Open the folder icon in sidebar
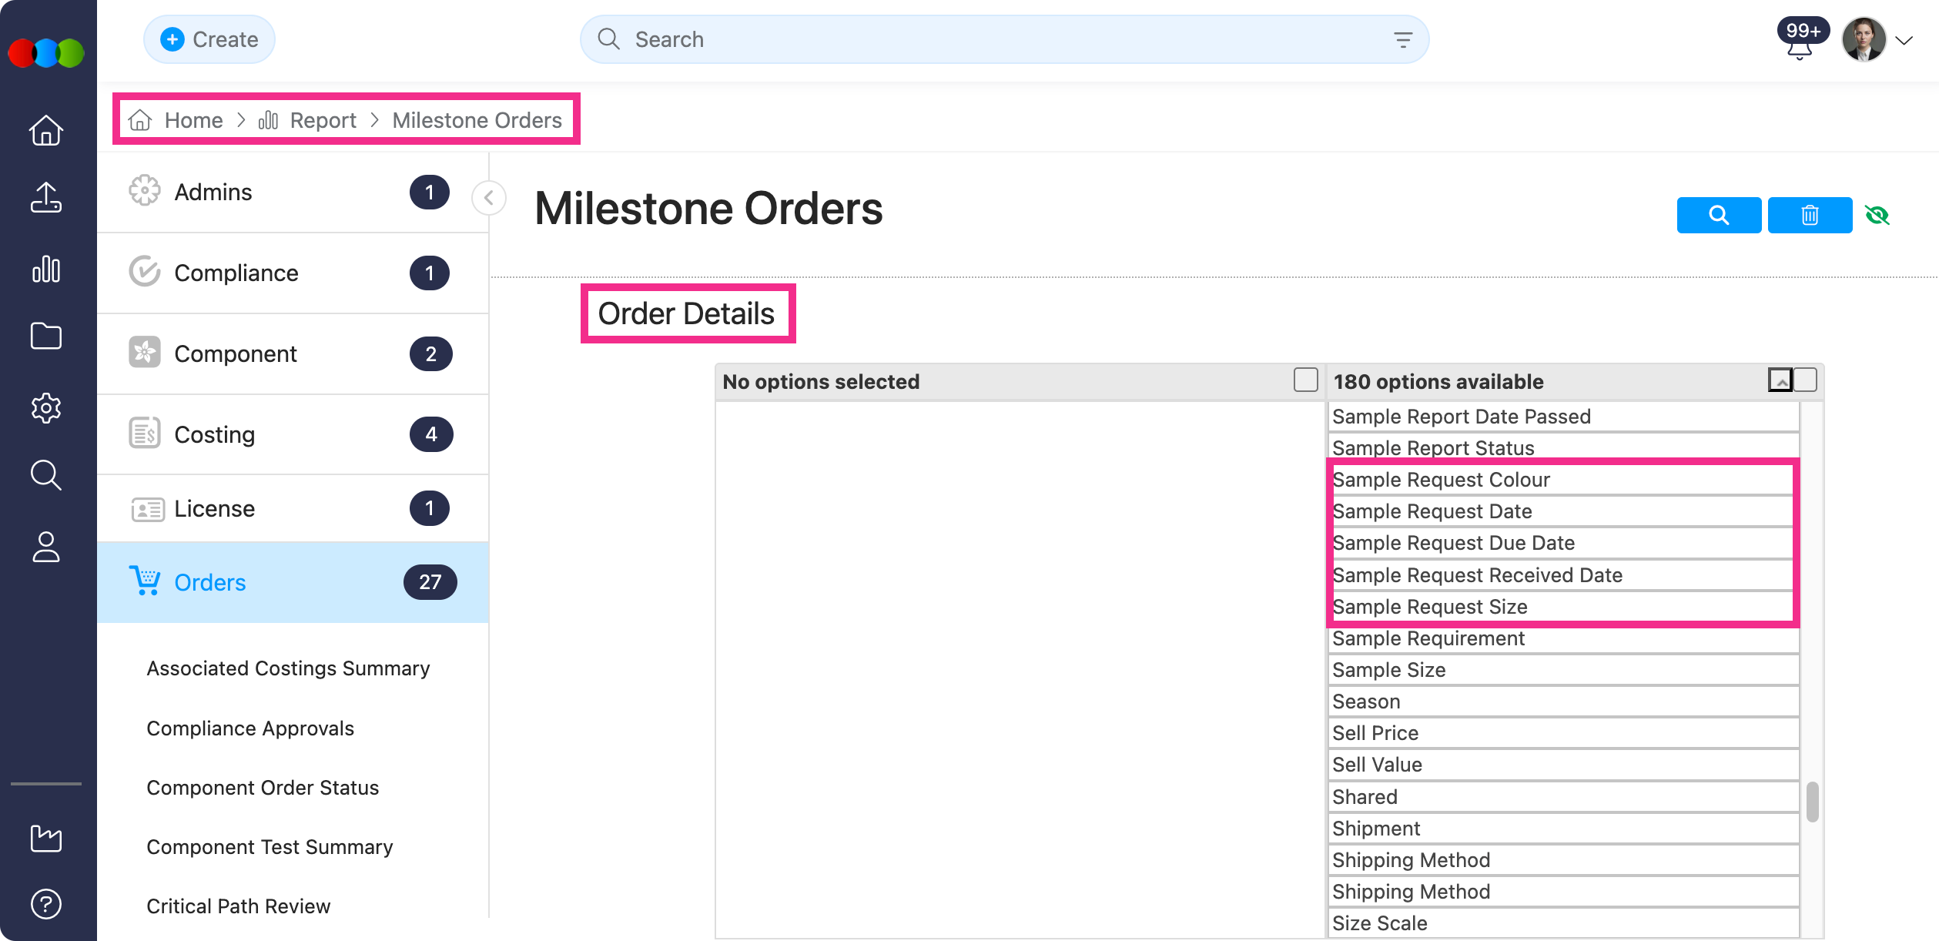The width and height of the screenshot is (1939, 941). pyautogui.click(x=46, y=337)
